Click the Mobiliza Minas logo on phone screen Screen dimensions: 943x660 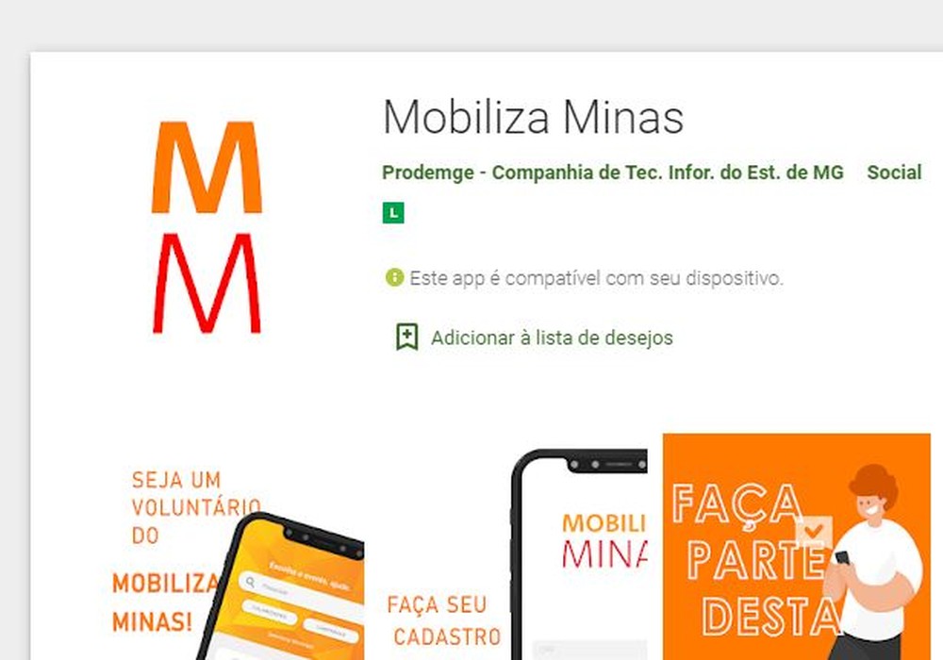coord(604,539)
